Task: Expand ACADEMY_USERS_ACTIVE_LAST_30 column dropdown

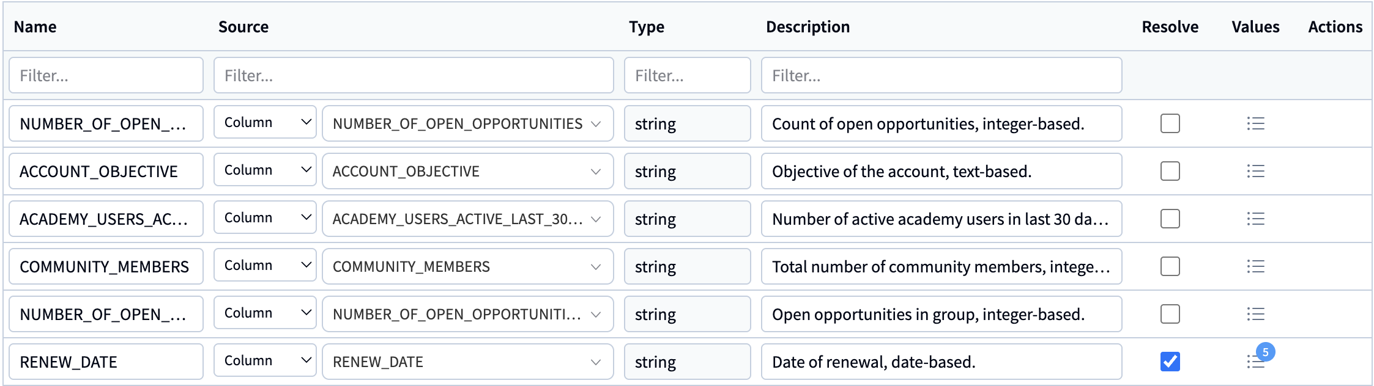Action: pos(467,219)
